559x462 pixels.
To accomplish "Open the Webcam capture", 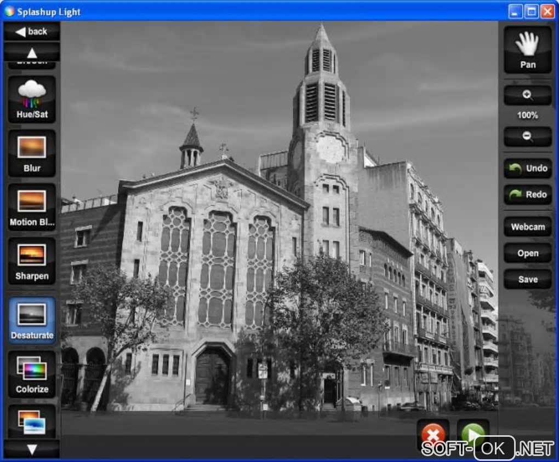I will [528, 227].
